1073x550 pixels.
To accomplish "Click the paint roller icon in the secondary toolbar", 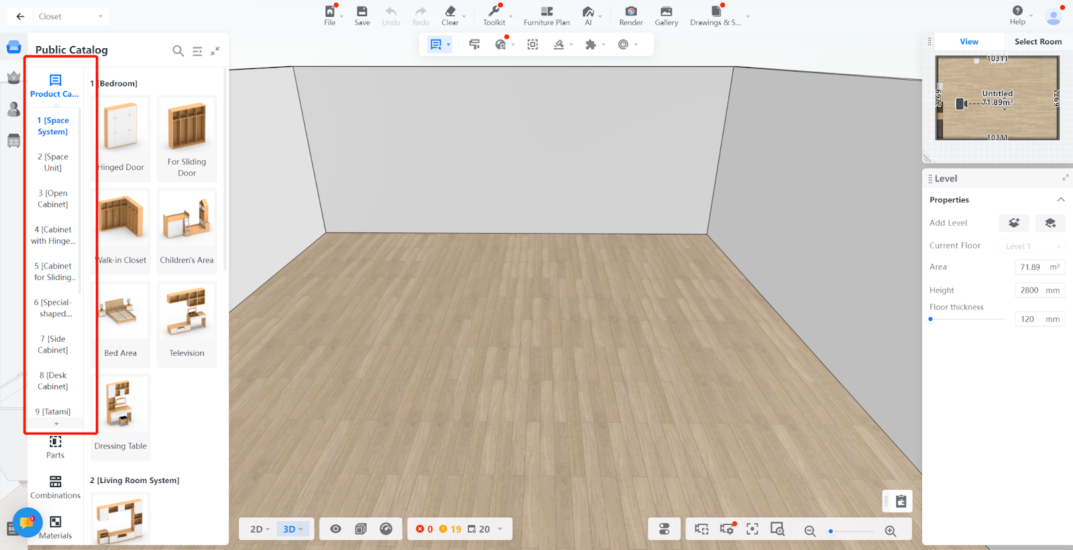I will coord(474,45).
